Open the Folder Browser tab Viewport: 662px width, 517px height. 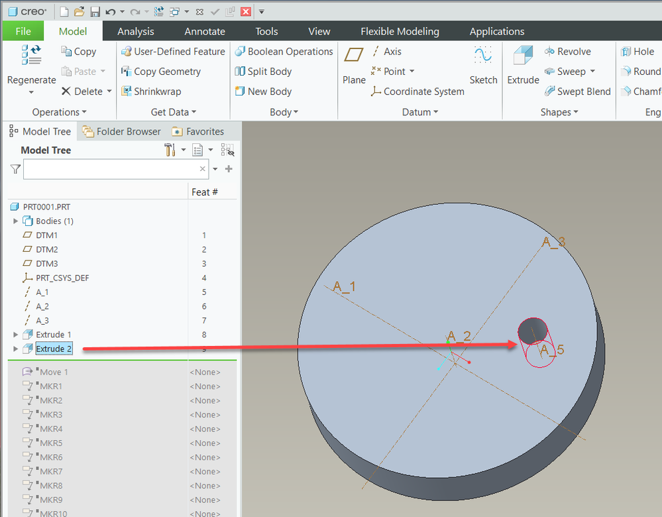click(x=122, y=131)
